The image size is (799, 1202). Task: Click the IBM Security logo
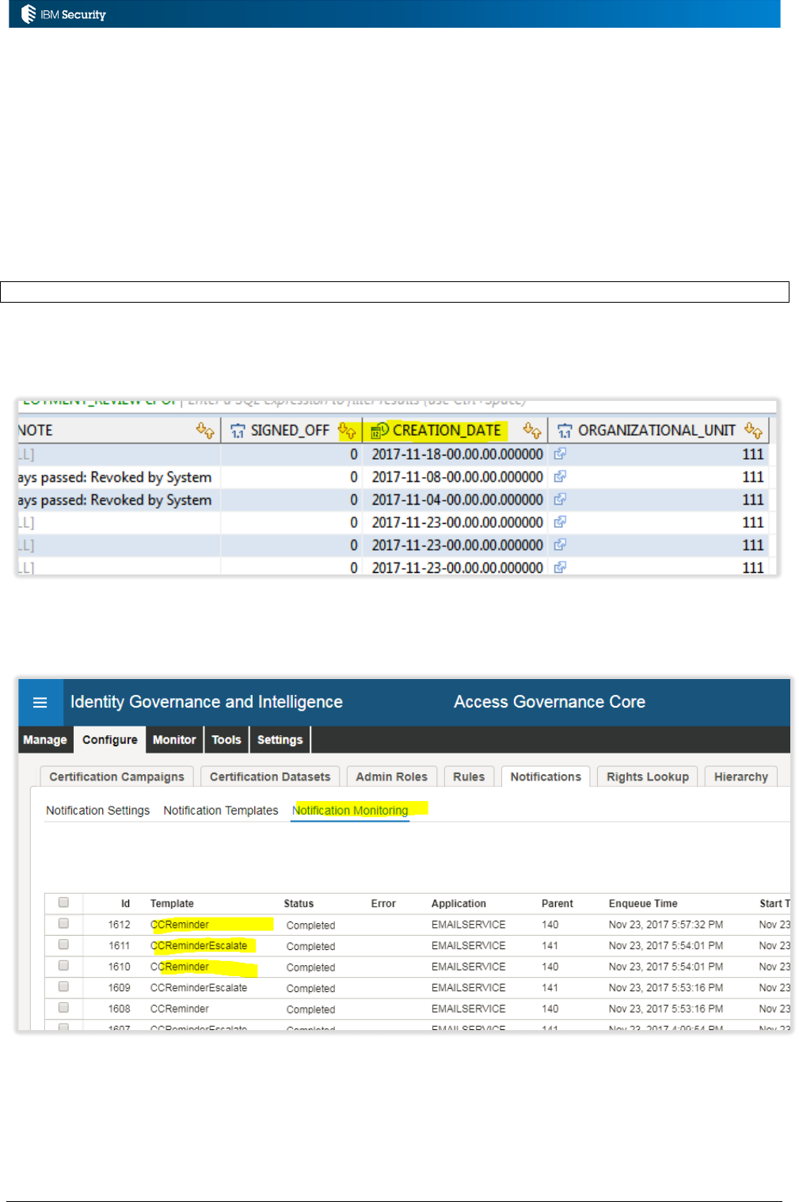63,13
